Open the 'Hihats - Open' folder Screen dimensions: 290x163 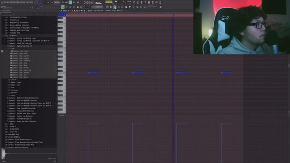pyautogui.click(x=15, y=85)
